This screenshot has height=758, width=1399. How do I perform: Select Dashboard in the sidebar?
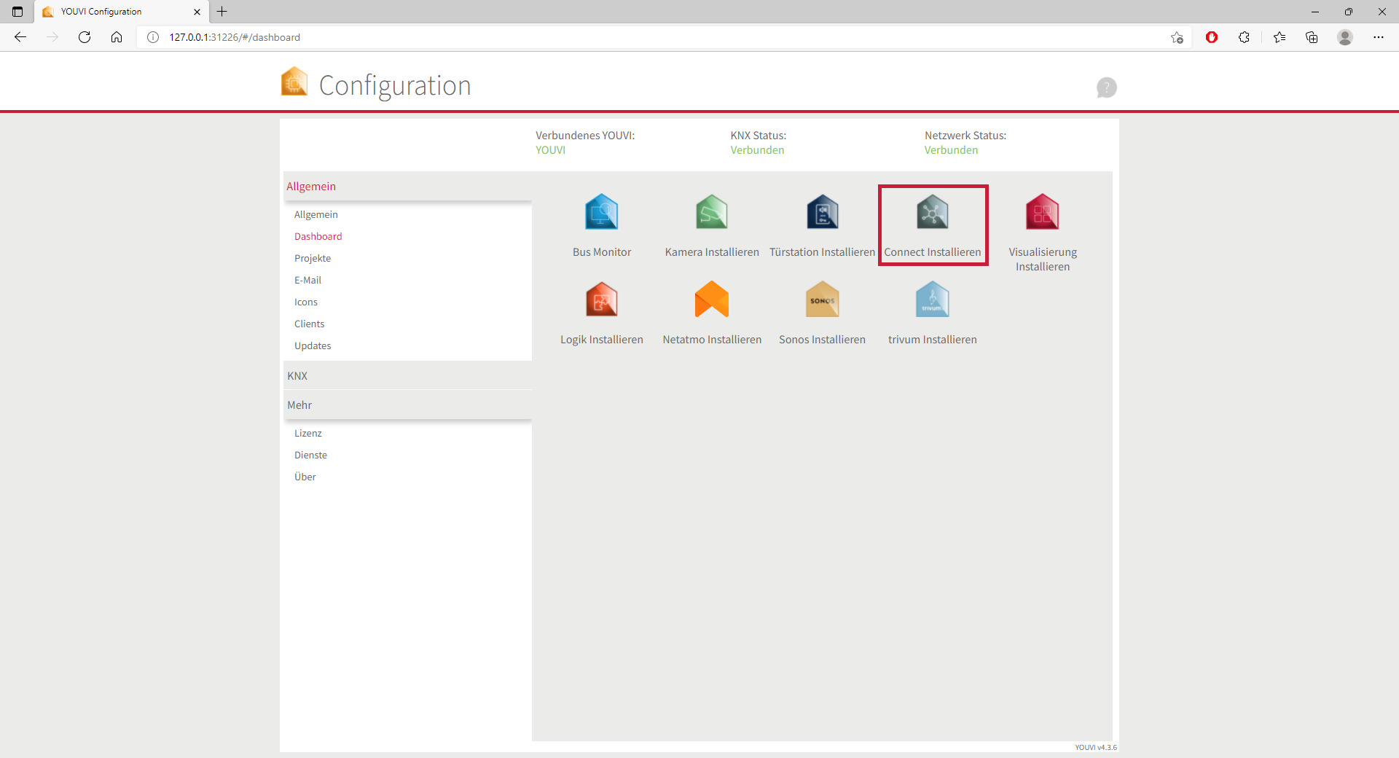click(318, 236)
